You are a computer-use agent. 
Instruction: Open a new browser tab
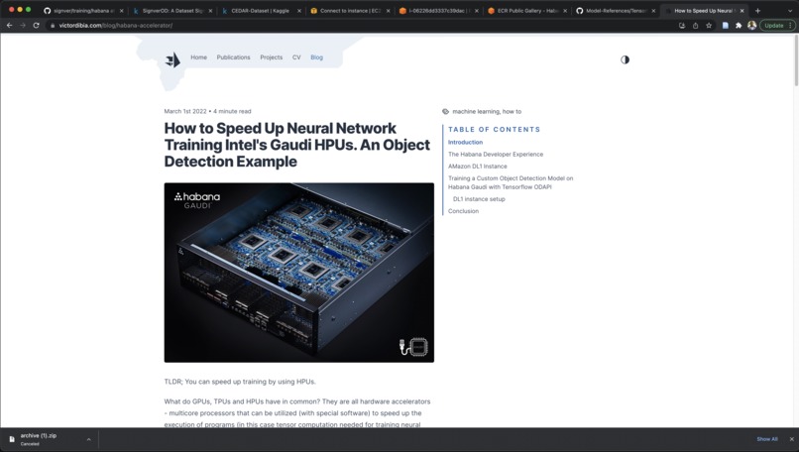pos(757,10)
